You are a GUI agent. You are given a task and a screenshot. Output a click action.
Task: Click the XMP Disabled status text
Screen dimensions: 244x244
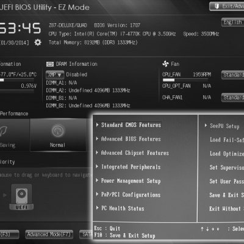[77, 74]
